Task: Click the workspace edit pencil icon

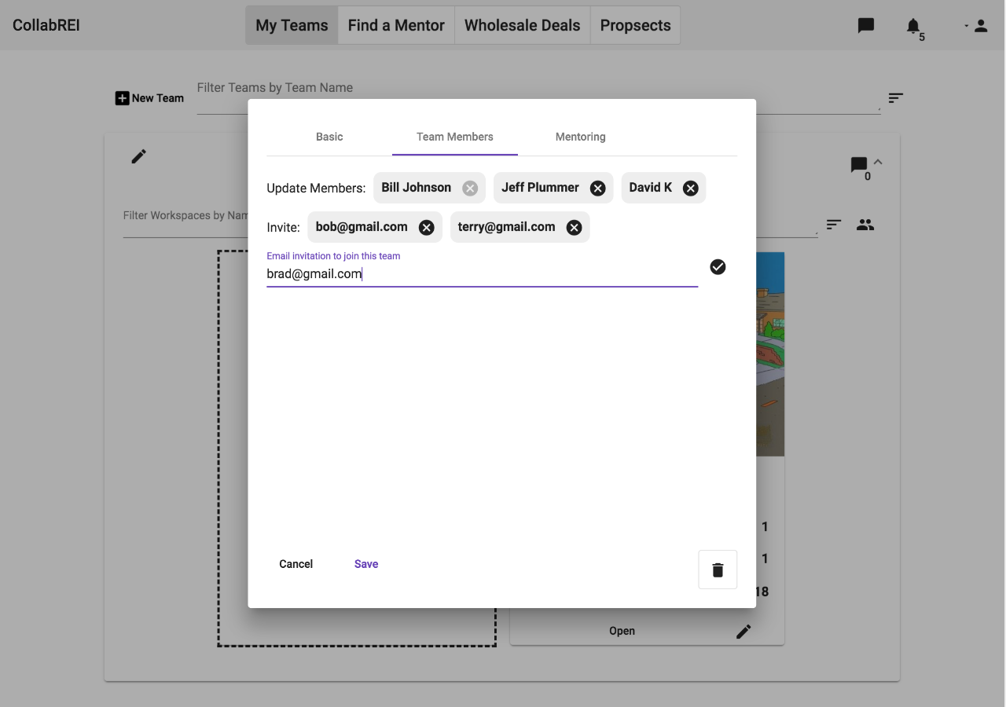Action: [x=743, y=632]
